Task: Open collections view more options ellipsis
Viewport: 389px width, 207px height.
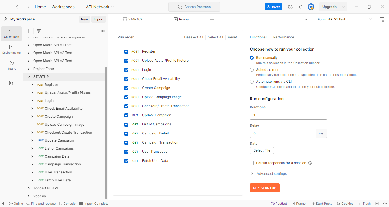Action: click(x=103, y=31)
